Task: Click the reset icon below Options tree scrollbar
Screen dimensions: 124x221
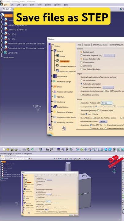Action: (51, 128)
